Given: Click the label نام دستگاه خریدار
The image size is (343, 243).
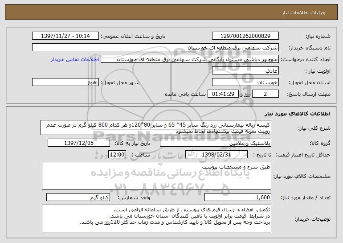Looking at the screenshot, I should [310, 48].
